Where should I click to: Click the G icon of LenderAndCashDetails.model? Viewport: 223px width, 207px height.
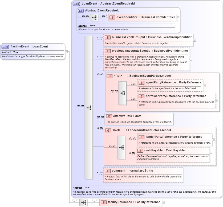(108, 130)
